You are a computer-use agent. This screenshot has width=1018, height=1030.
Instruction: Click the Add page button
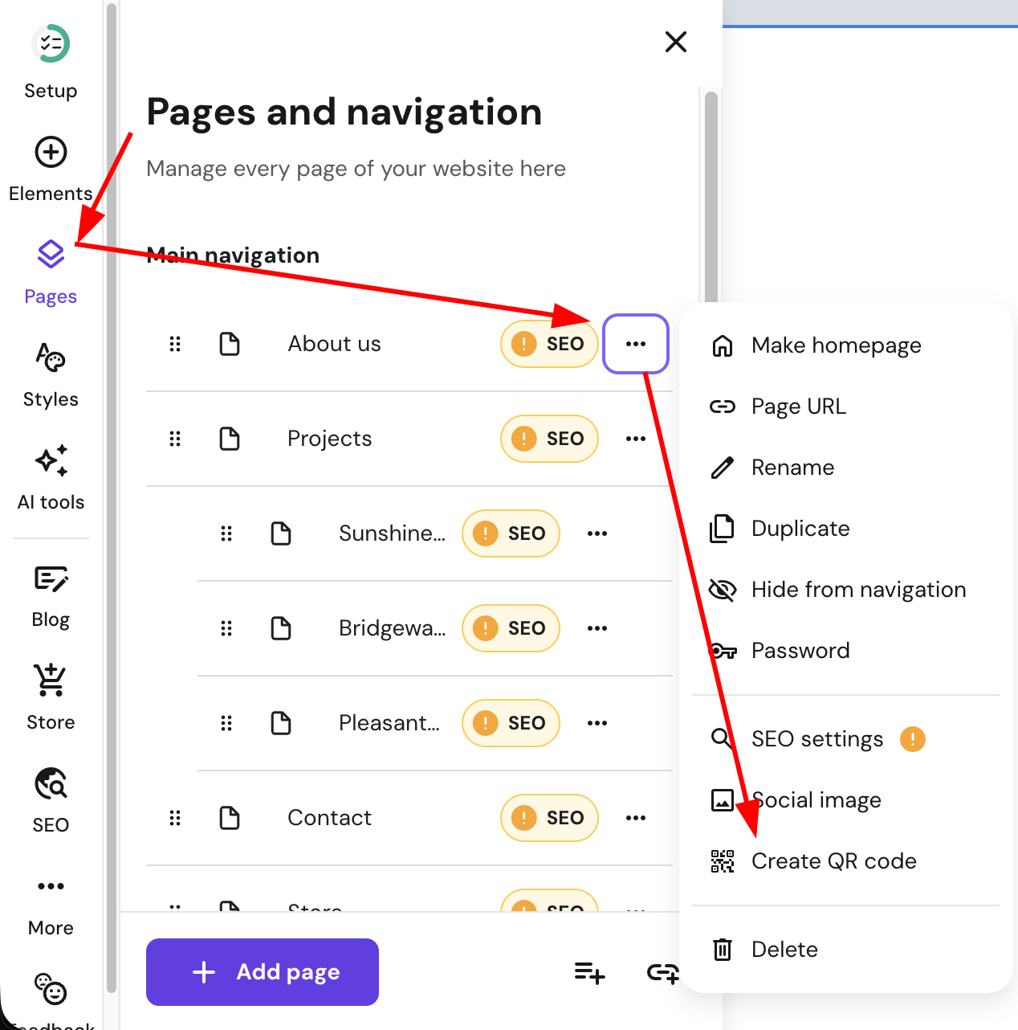point(262,971)
